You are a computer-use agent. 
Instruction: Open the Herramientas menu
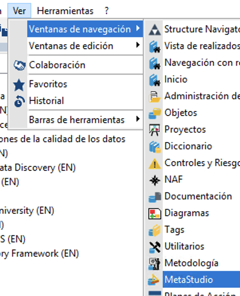65,11
